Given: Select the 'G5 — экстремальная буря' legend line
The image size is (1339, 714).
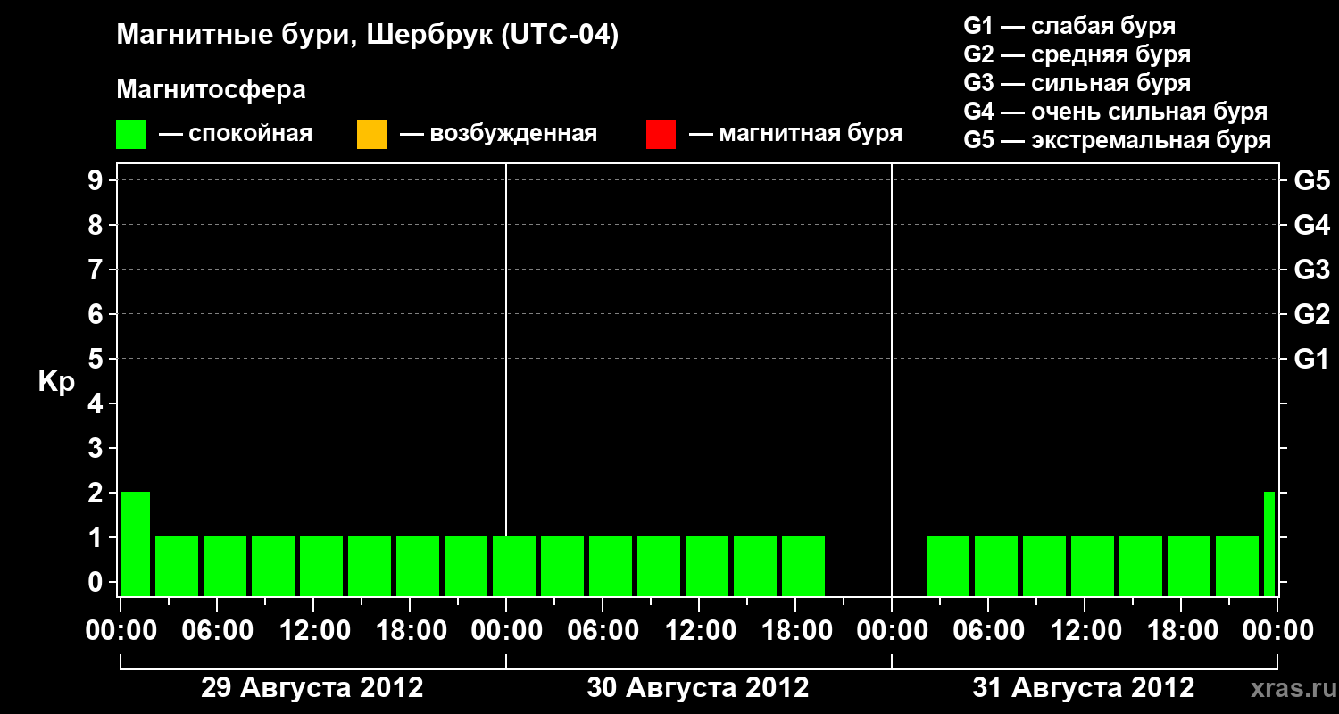Looking at the screenshot, I should click(x=1117, y=140).
